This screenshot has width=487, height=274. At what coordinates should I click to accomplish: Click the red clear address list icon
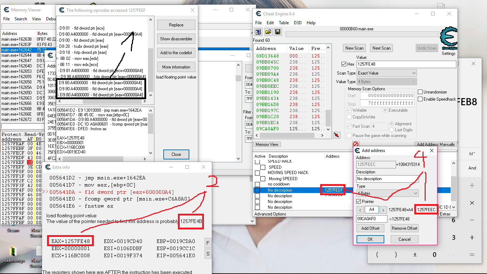[355, 144]
